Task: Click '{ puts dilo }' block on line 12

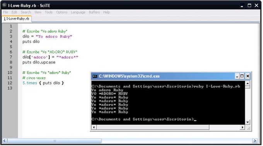Action: click(x=51, y=83)
